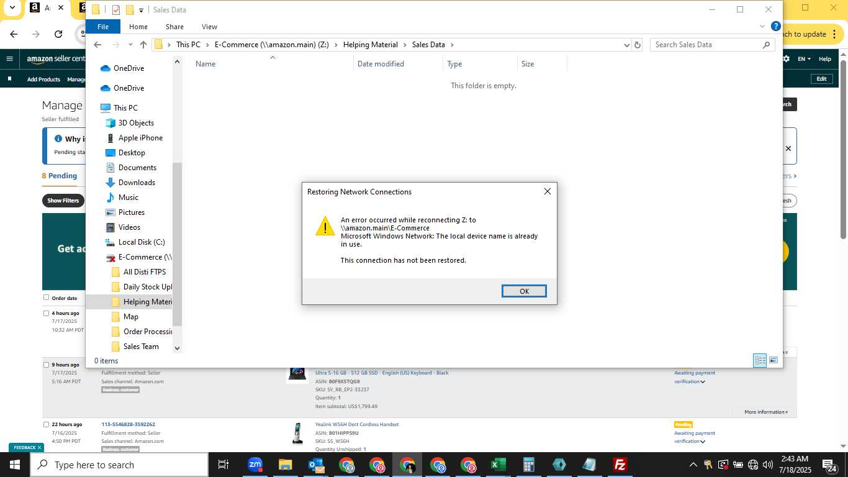The height and width of the screenshot is (477, 848).
Task: Select 3D Objects in navigation pane
Action: pyautogui.click(x=136, y=123)
